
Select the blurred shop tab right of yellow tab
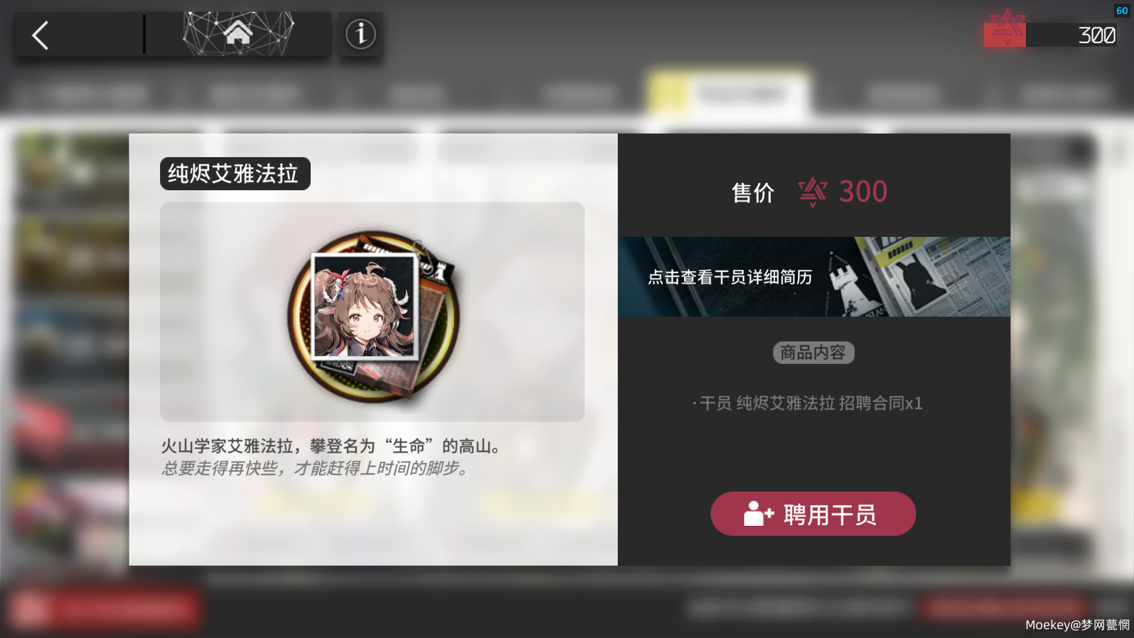pyautogui.click(x=902, y=93)
